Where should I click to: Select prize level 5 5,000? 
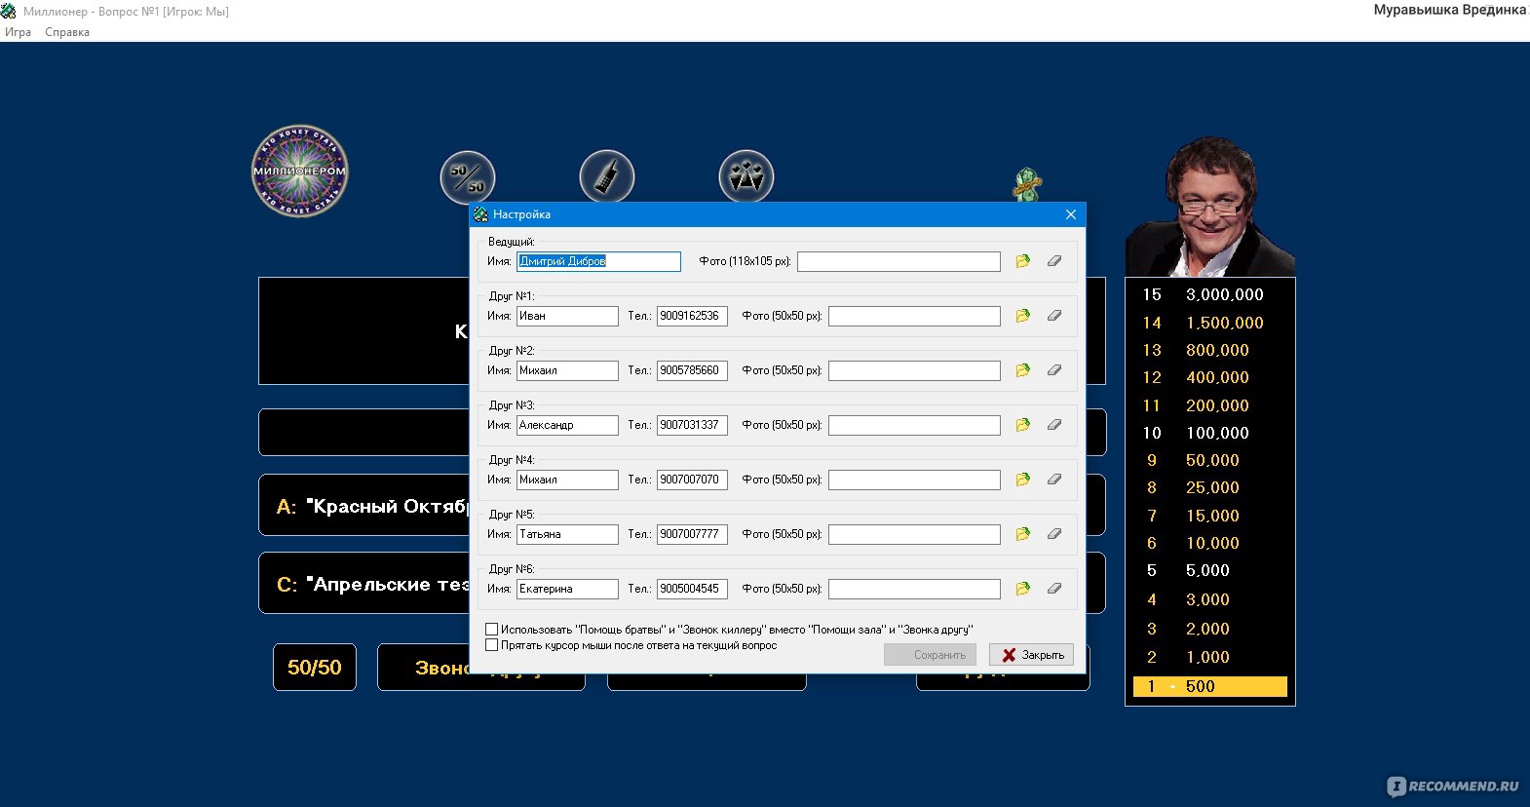[x=1209, y=570]
